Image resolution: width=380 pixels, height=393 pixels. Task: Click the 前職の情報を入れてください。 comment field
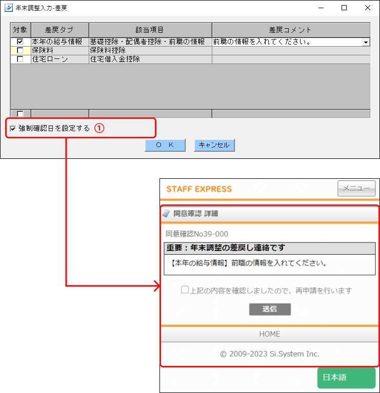click(x=287, y=42)
